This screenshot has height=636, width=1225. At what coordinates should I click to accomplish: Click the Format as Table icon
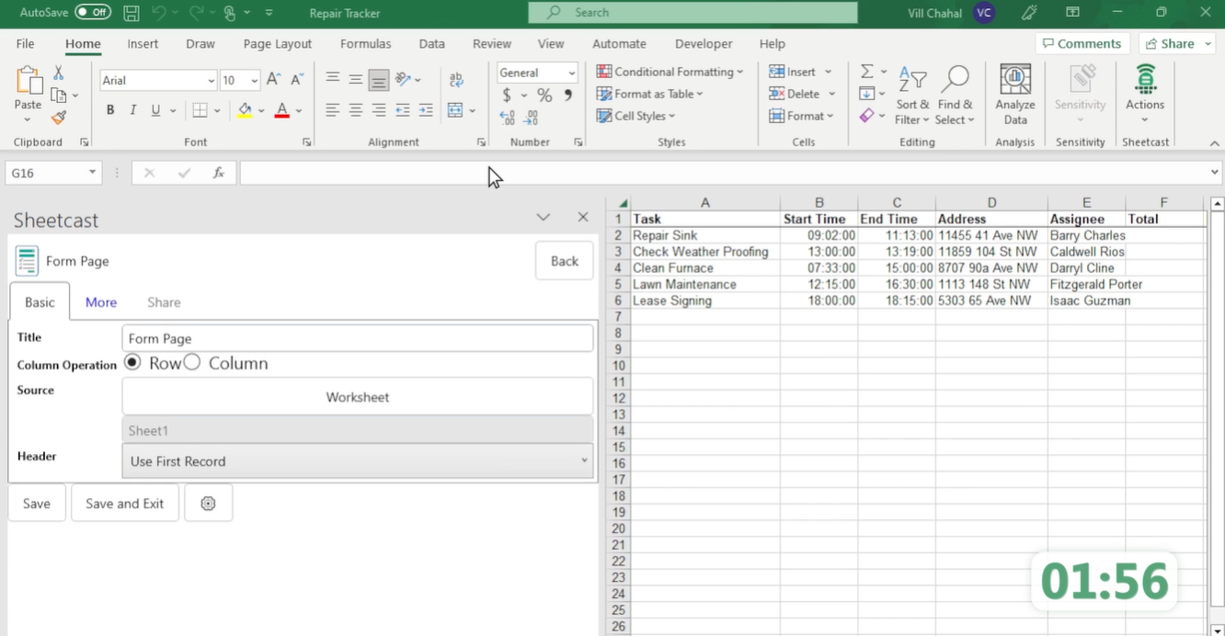pos(605,93)
